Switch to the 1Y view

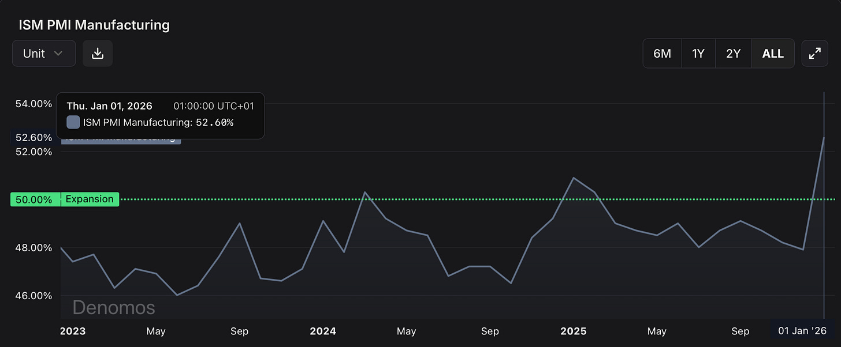tap(698, 53)
